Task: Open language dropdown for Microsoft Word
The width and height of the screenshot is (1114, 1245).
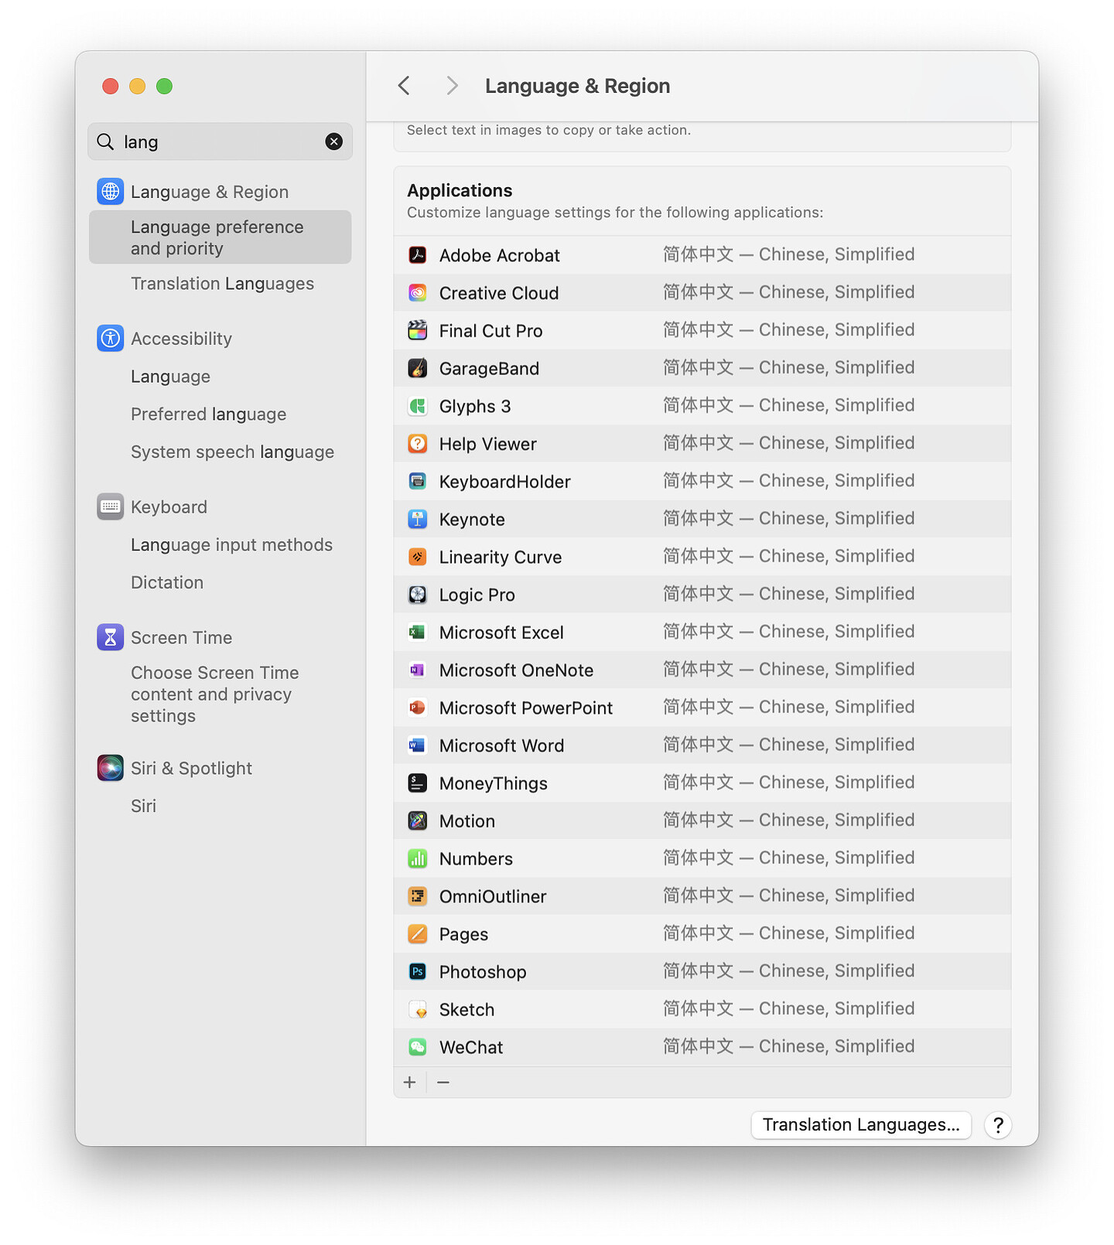Action: [788, 745]
